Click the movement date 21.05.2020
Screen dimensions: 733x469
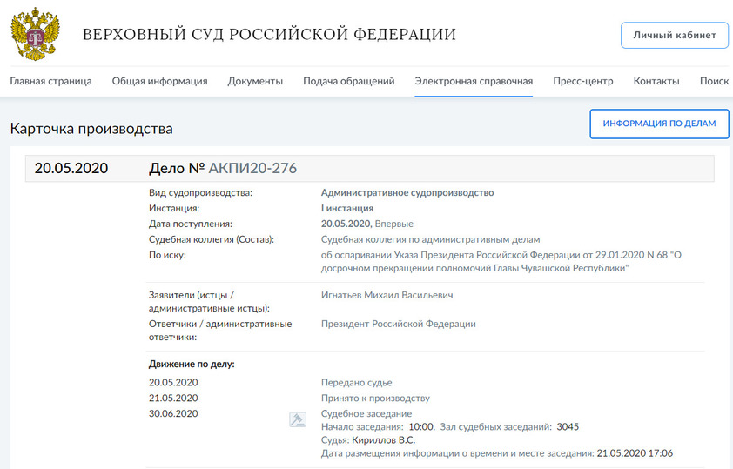[173, 398]
